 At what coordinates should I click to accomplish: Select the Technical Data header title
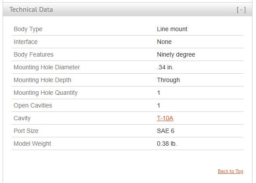coord(31,10)
